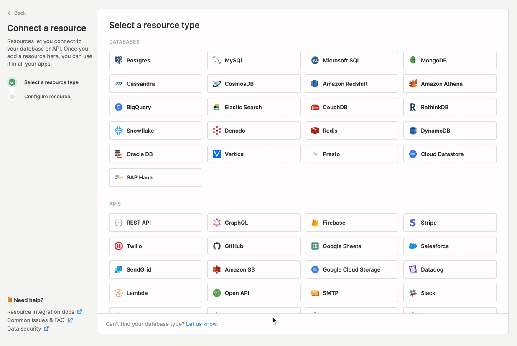Image resolution: width=517 pixels, height=346 pixels.
Task: Select the Select a resource type step
Action: (51, 82)
